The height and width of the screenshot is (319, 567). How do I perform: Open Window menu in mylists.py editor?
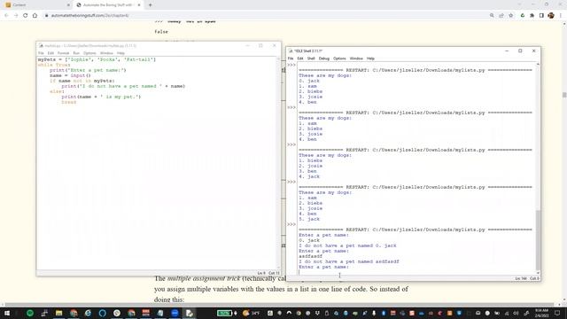pos(106,53)
